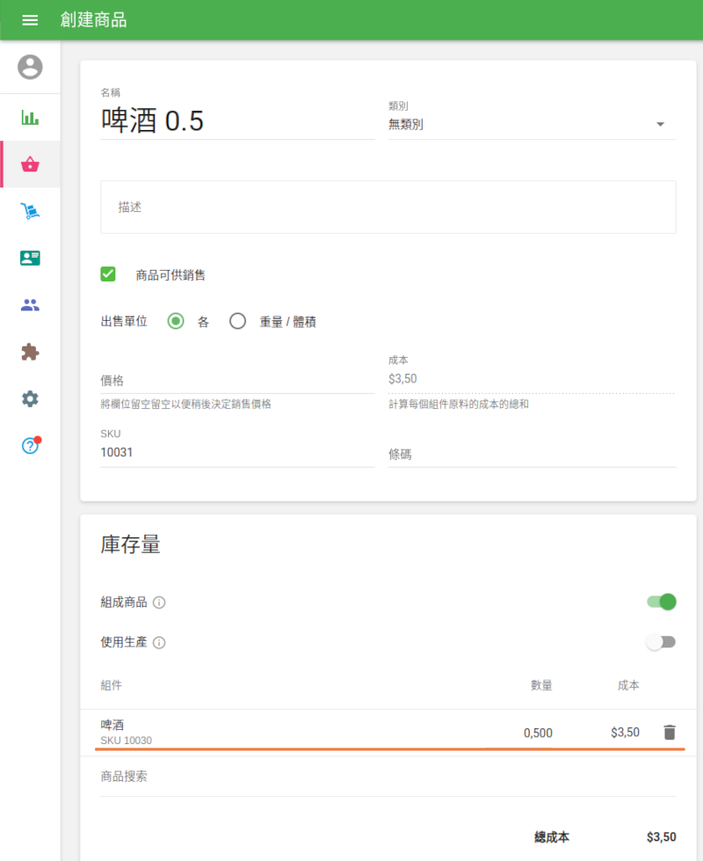The image size is (703, 861).
Task: Select the 重量/體積 radio button
Action: [x=237, y=321]
